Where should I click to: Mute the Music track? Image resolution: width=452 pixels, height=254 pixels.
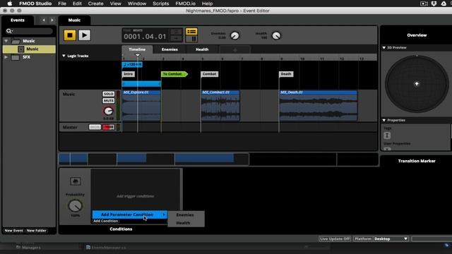[x=108, y=100]
